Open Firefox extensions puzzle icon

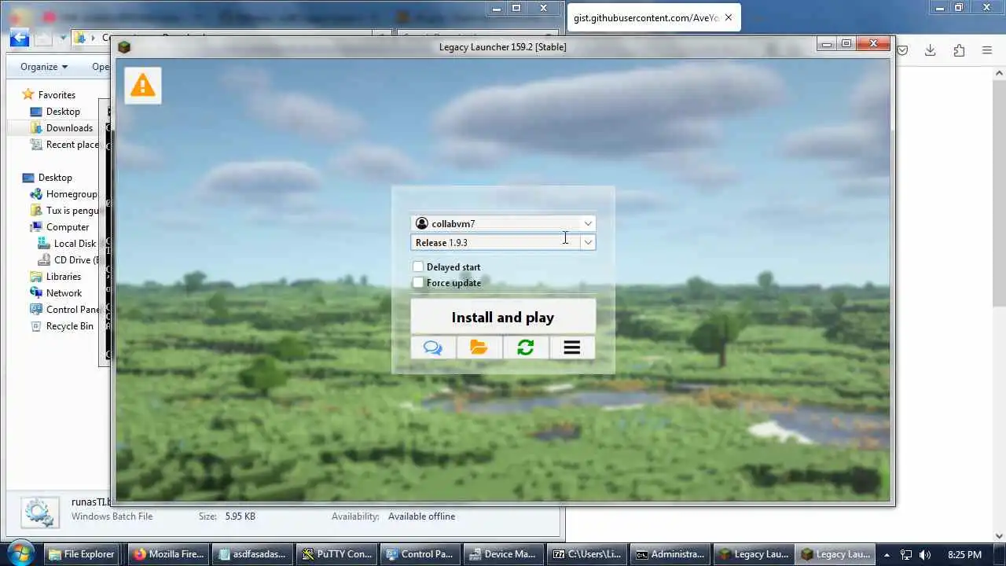[x=959, y=50]
